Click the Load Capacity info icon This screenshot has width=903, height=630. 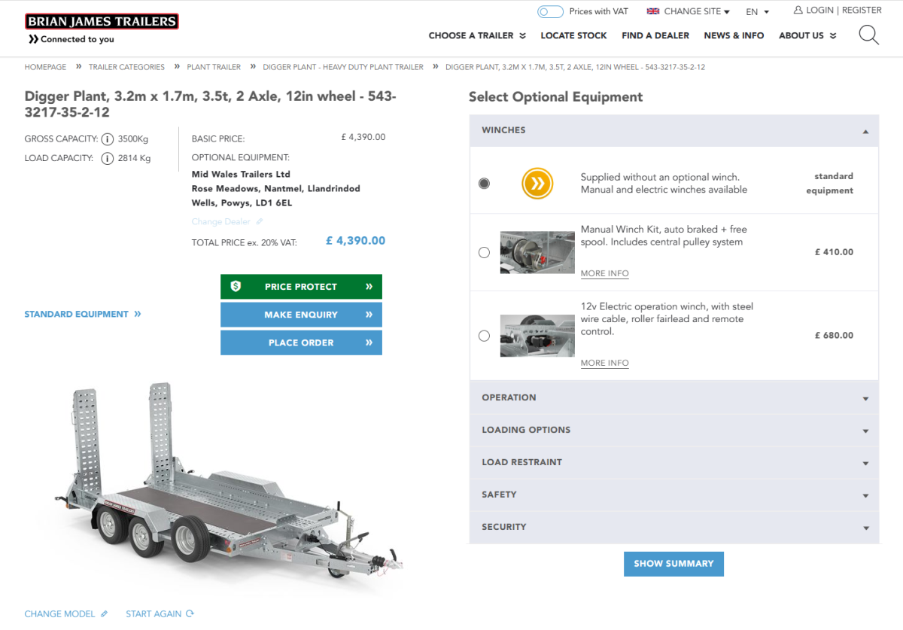pos(108,159)
